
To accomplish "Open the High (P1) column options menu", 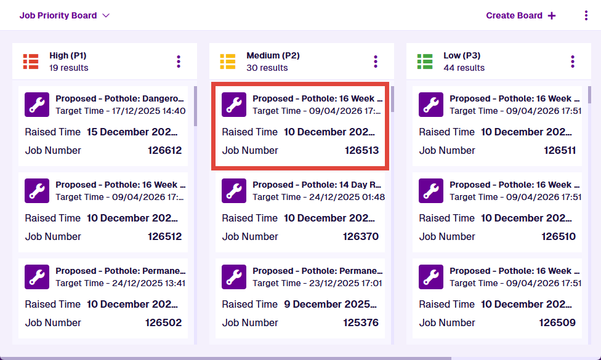I will click(x=179, y=62).
